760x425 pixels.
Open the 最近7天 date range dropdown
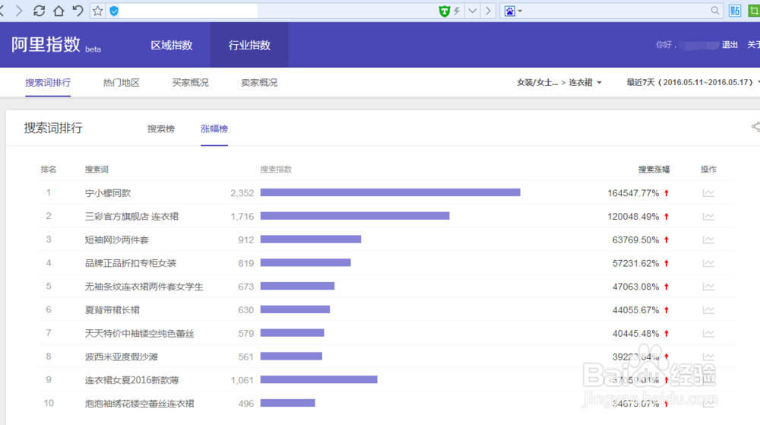pyautogui.click(x=692, y=82)
